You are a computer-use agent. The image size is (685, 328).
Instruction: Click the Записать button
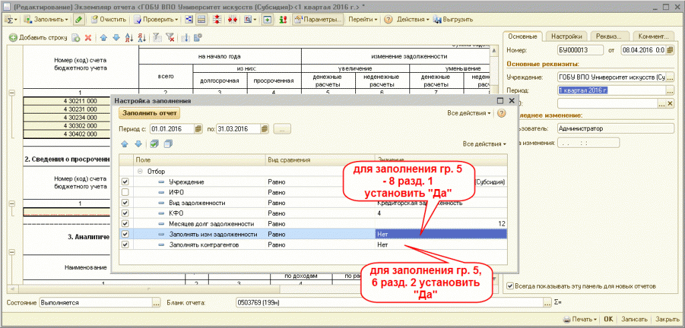click(634, 319)
